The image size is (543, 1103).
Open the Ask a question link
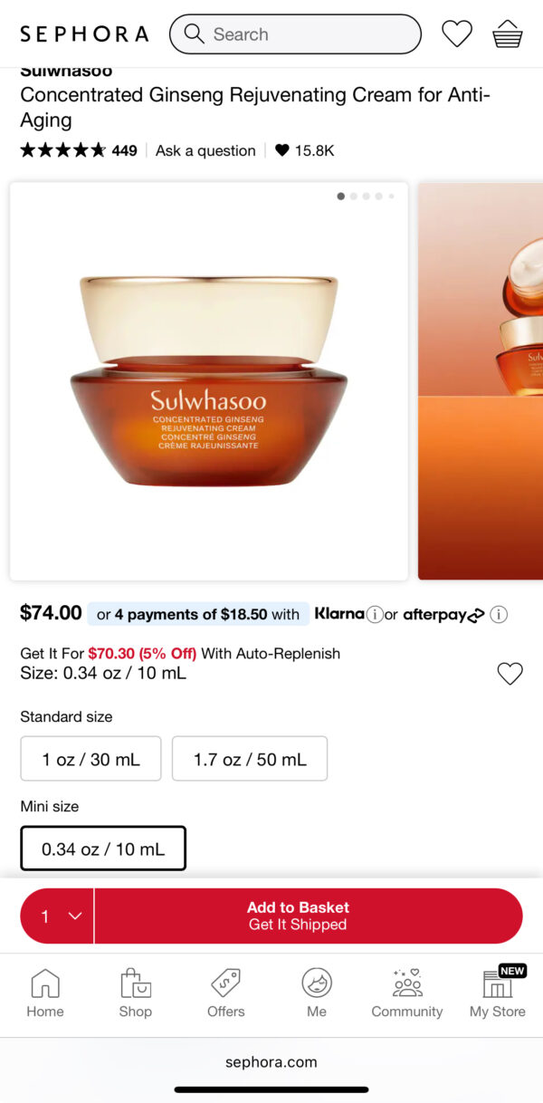click(x=205, y=150)
